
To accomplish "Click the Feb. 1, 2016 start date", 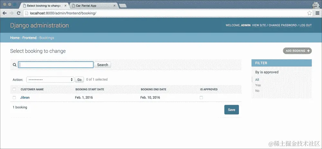I will coord(84,97).
